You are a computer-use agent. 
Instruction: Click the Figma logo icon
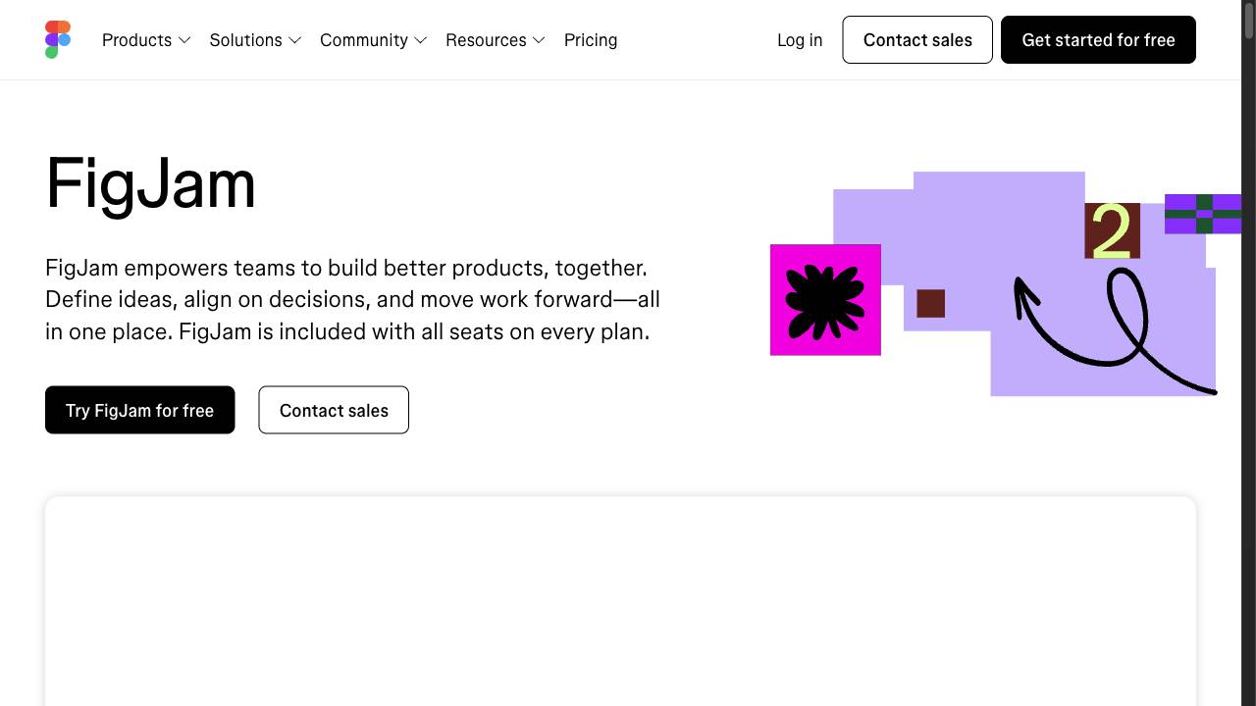(58, 40)
